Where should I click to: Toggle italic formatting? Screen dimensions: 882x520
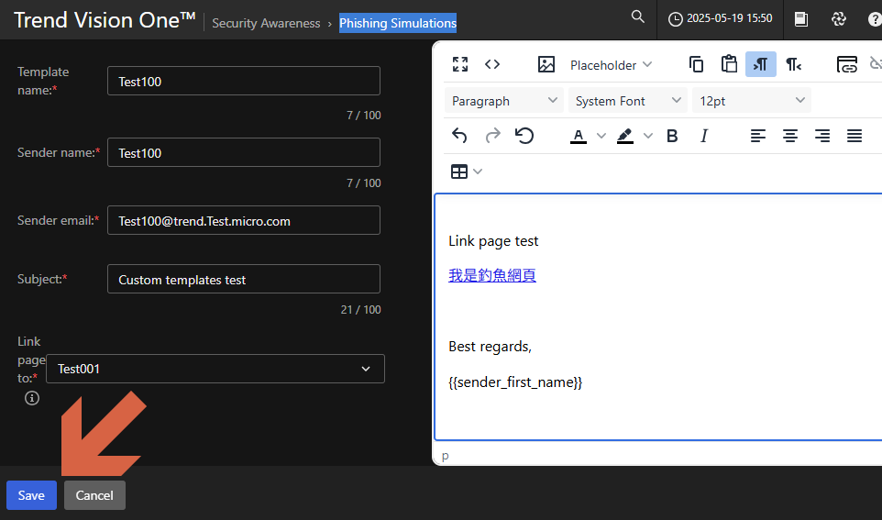704,136
